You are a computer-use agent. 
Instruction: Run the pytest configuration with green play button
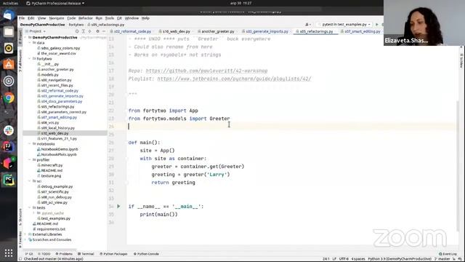tap(377, 24)
